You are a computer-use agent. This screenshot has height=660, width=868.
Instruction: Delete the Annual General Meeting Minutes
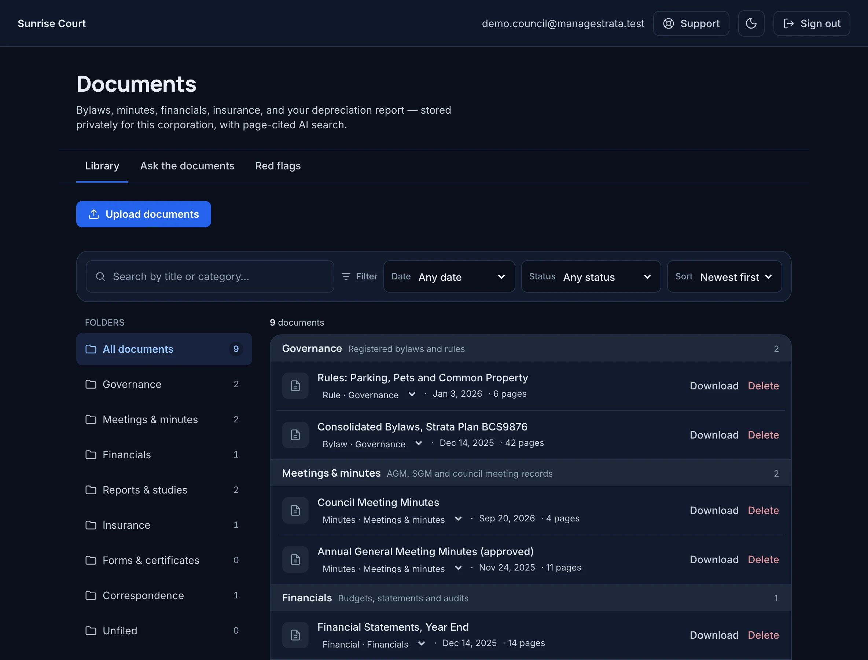pos(763,560)
